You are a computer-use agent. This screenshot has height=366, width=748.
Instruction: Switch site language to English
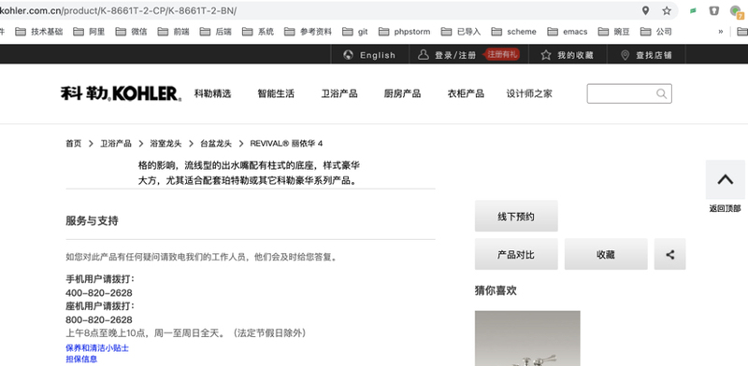(369, 55)
